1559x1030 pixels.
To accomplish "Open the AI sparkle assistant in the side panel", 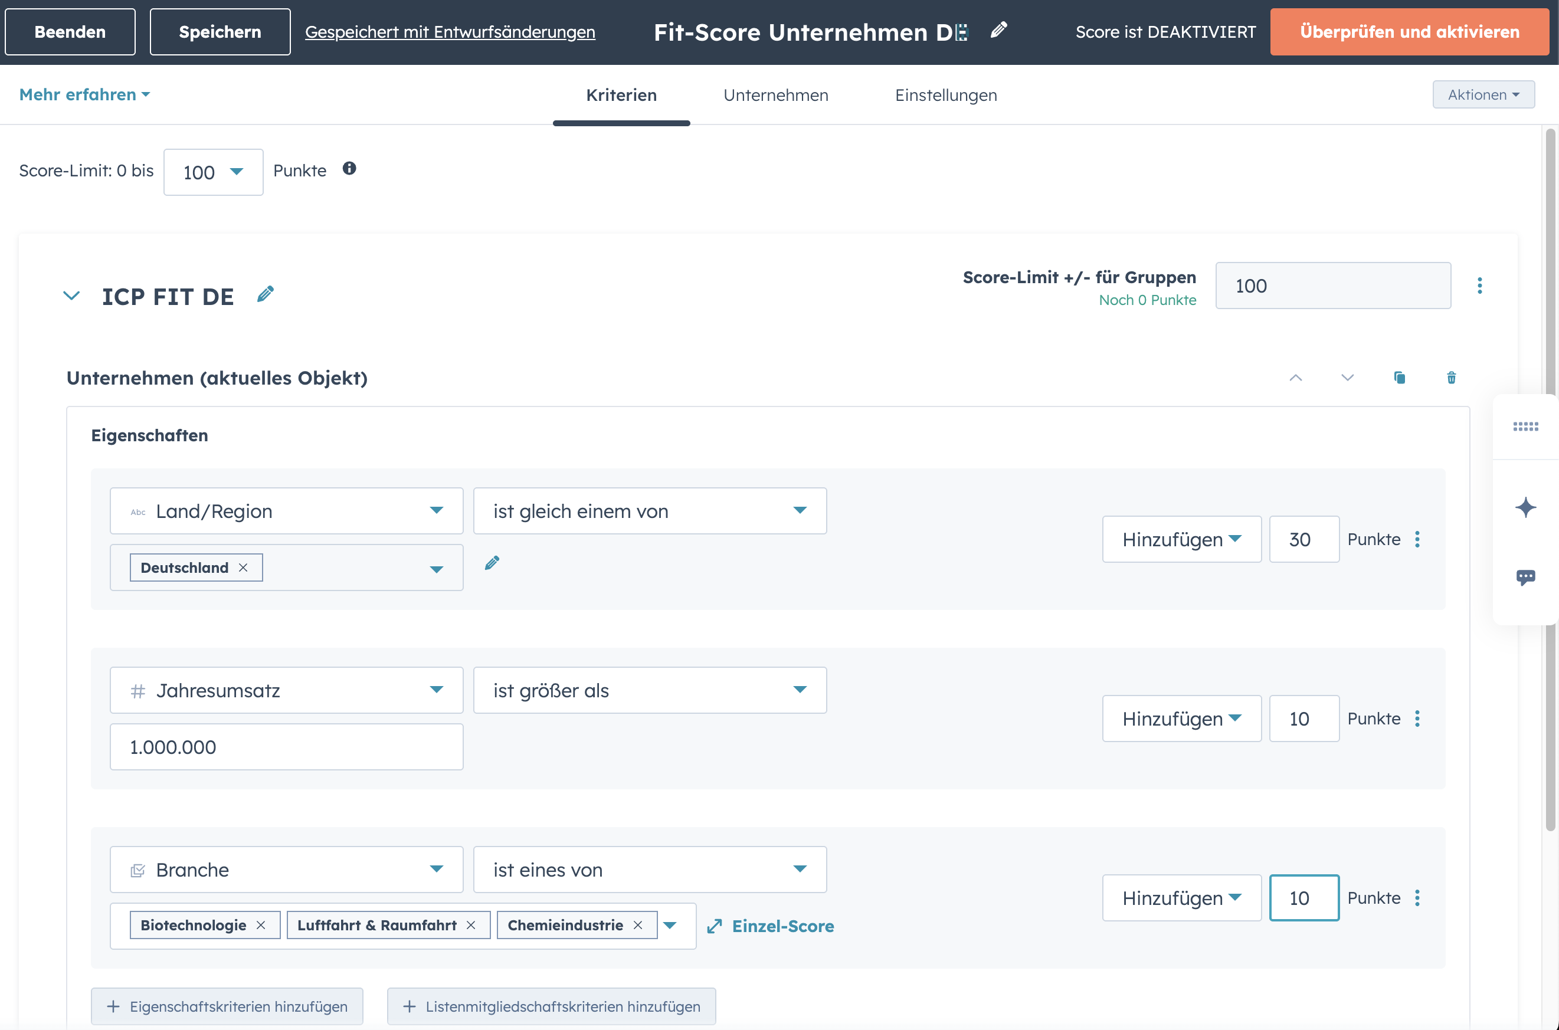I will tap(1525, 507).
